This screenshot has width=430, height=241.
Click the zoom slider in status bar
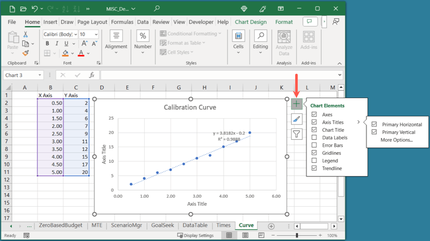(296, 236)
